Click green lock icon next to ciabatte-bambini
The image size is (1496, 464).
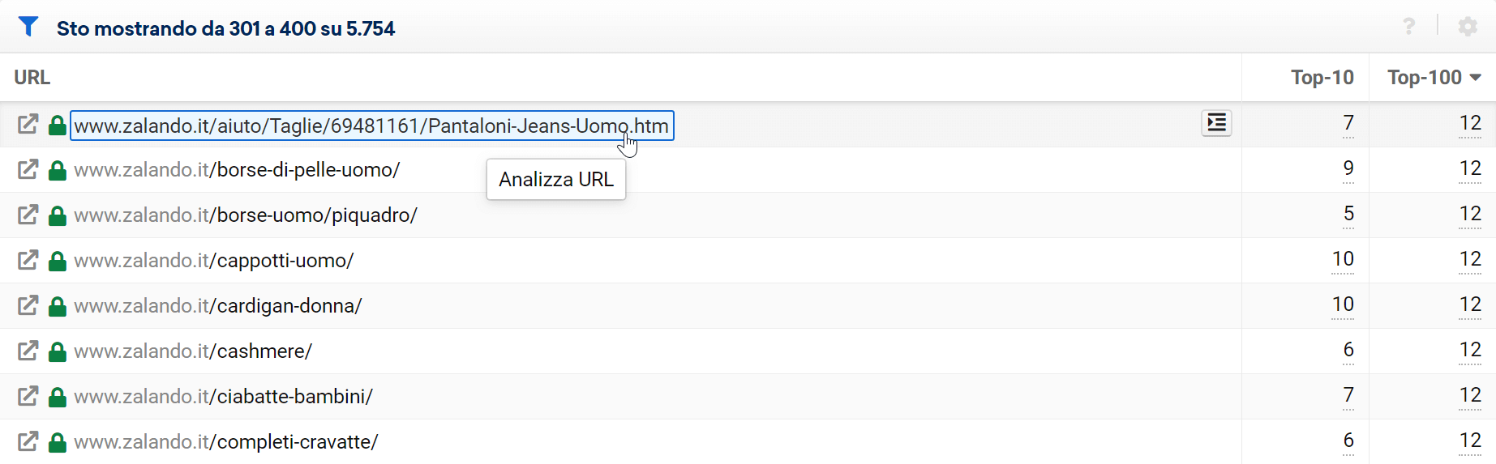[57, 397]
